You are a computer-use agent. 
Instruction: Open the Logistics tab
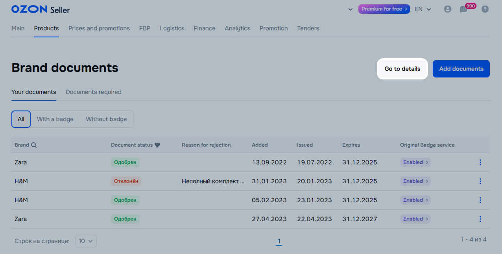pos(172,28)
